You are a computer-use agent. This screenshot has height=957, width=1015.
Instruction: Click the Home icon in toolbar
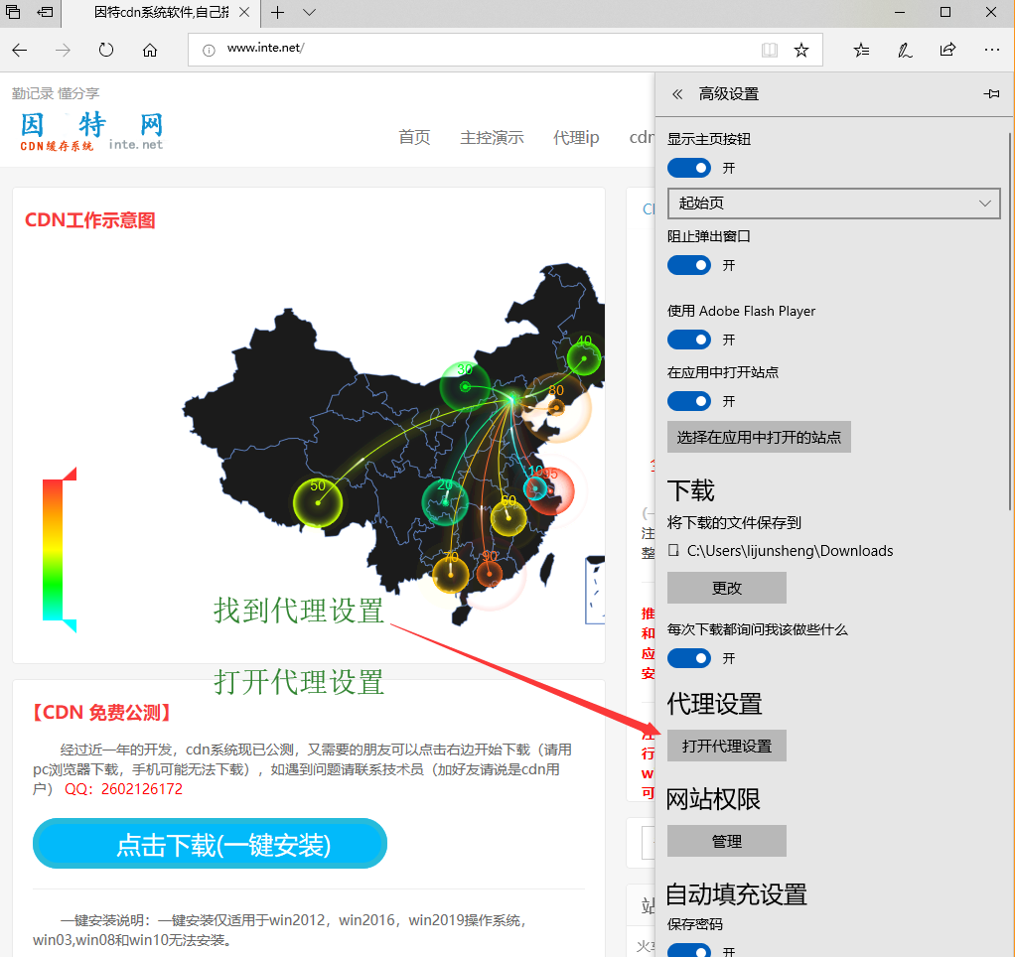150,50
